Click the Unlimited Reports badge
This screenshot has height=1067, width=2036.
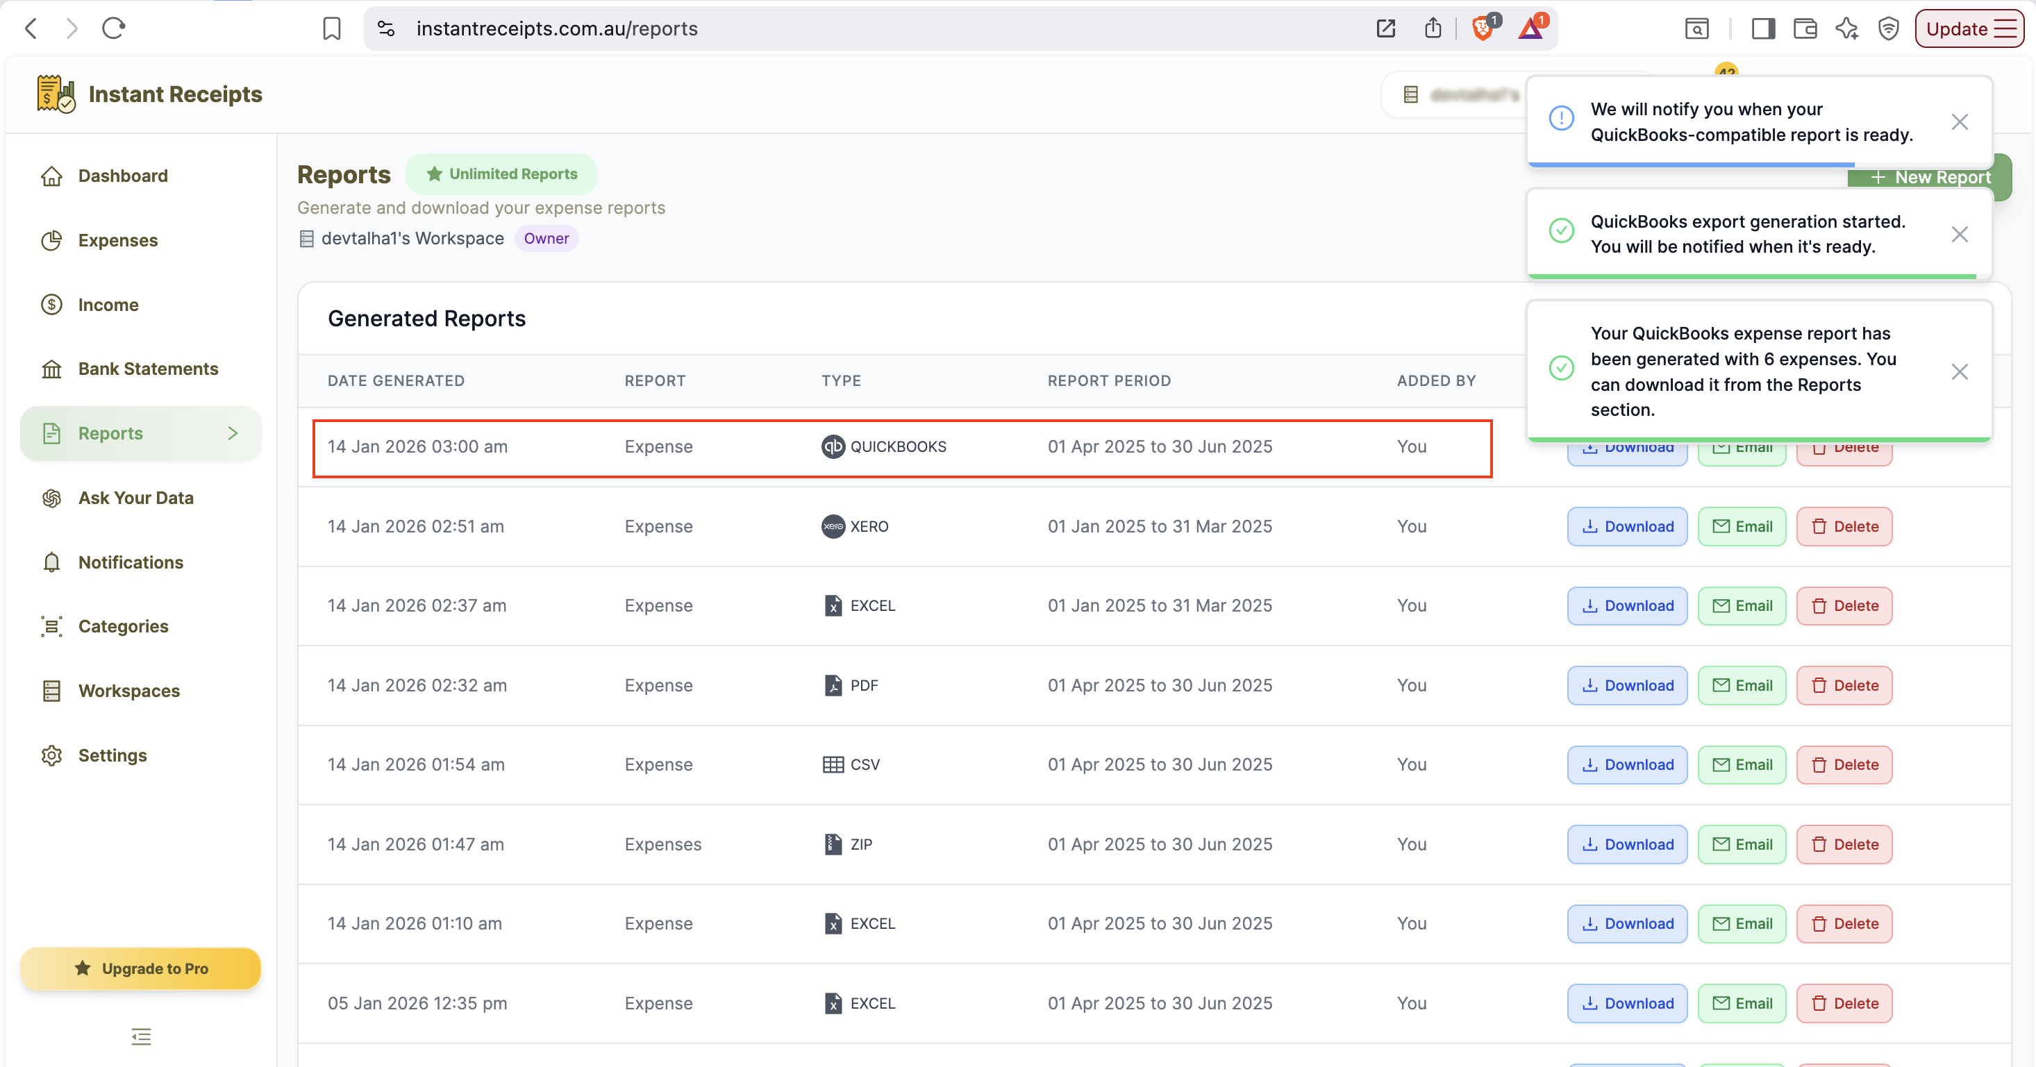(501, 174)
